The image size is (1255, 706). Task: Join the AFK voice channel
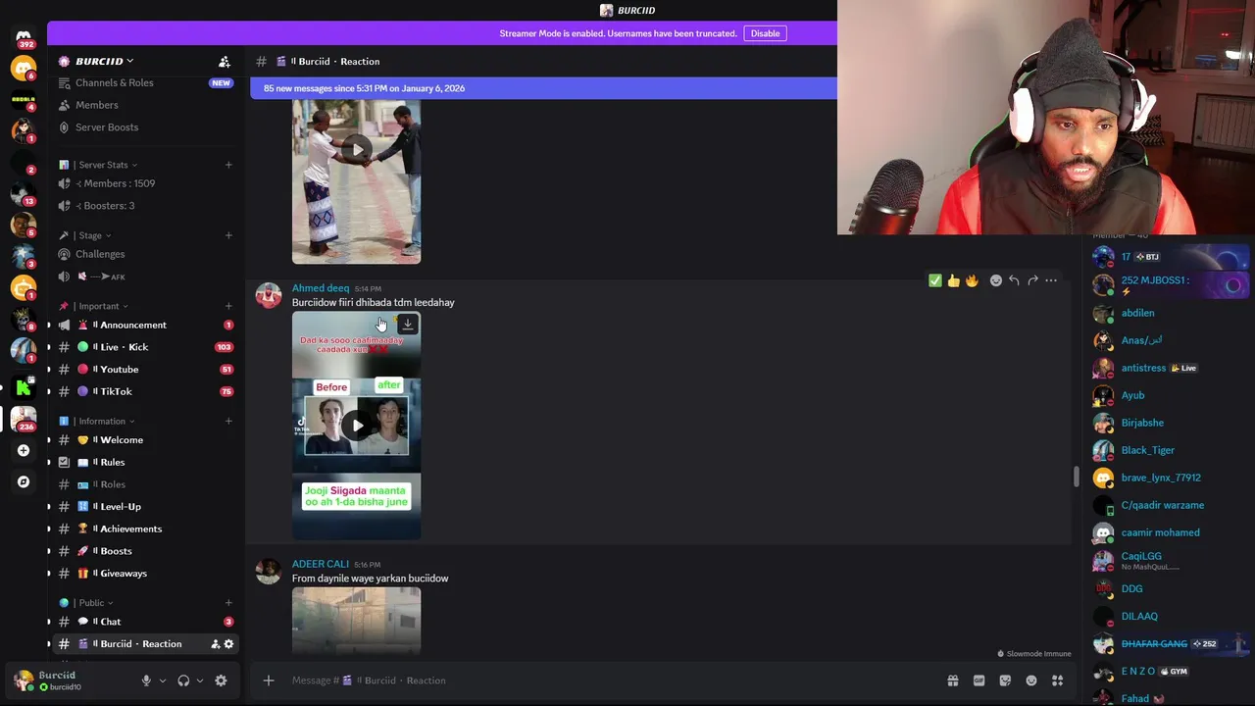[145, 277]
